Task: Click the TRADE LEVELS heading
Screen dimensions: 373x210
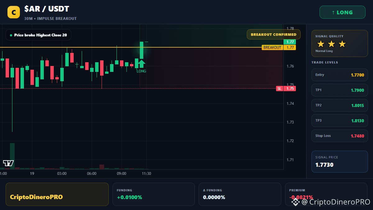Action: coord(325,63)
